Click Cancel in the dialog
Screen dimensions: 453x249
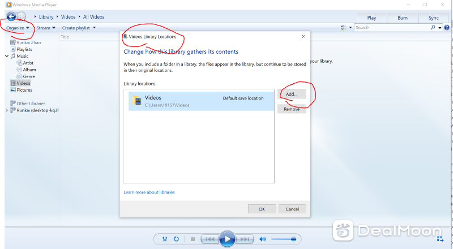[x=292, y=209]
